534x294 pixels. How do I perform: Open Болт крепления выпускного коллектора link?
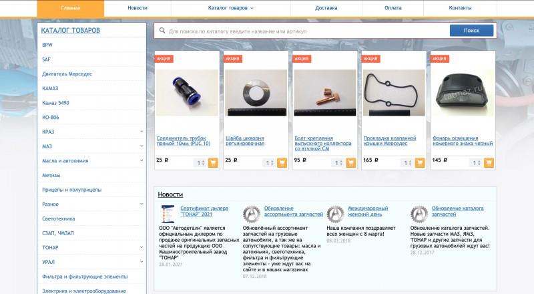(x=323, y=143)
